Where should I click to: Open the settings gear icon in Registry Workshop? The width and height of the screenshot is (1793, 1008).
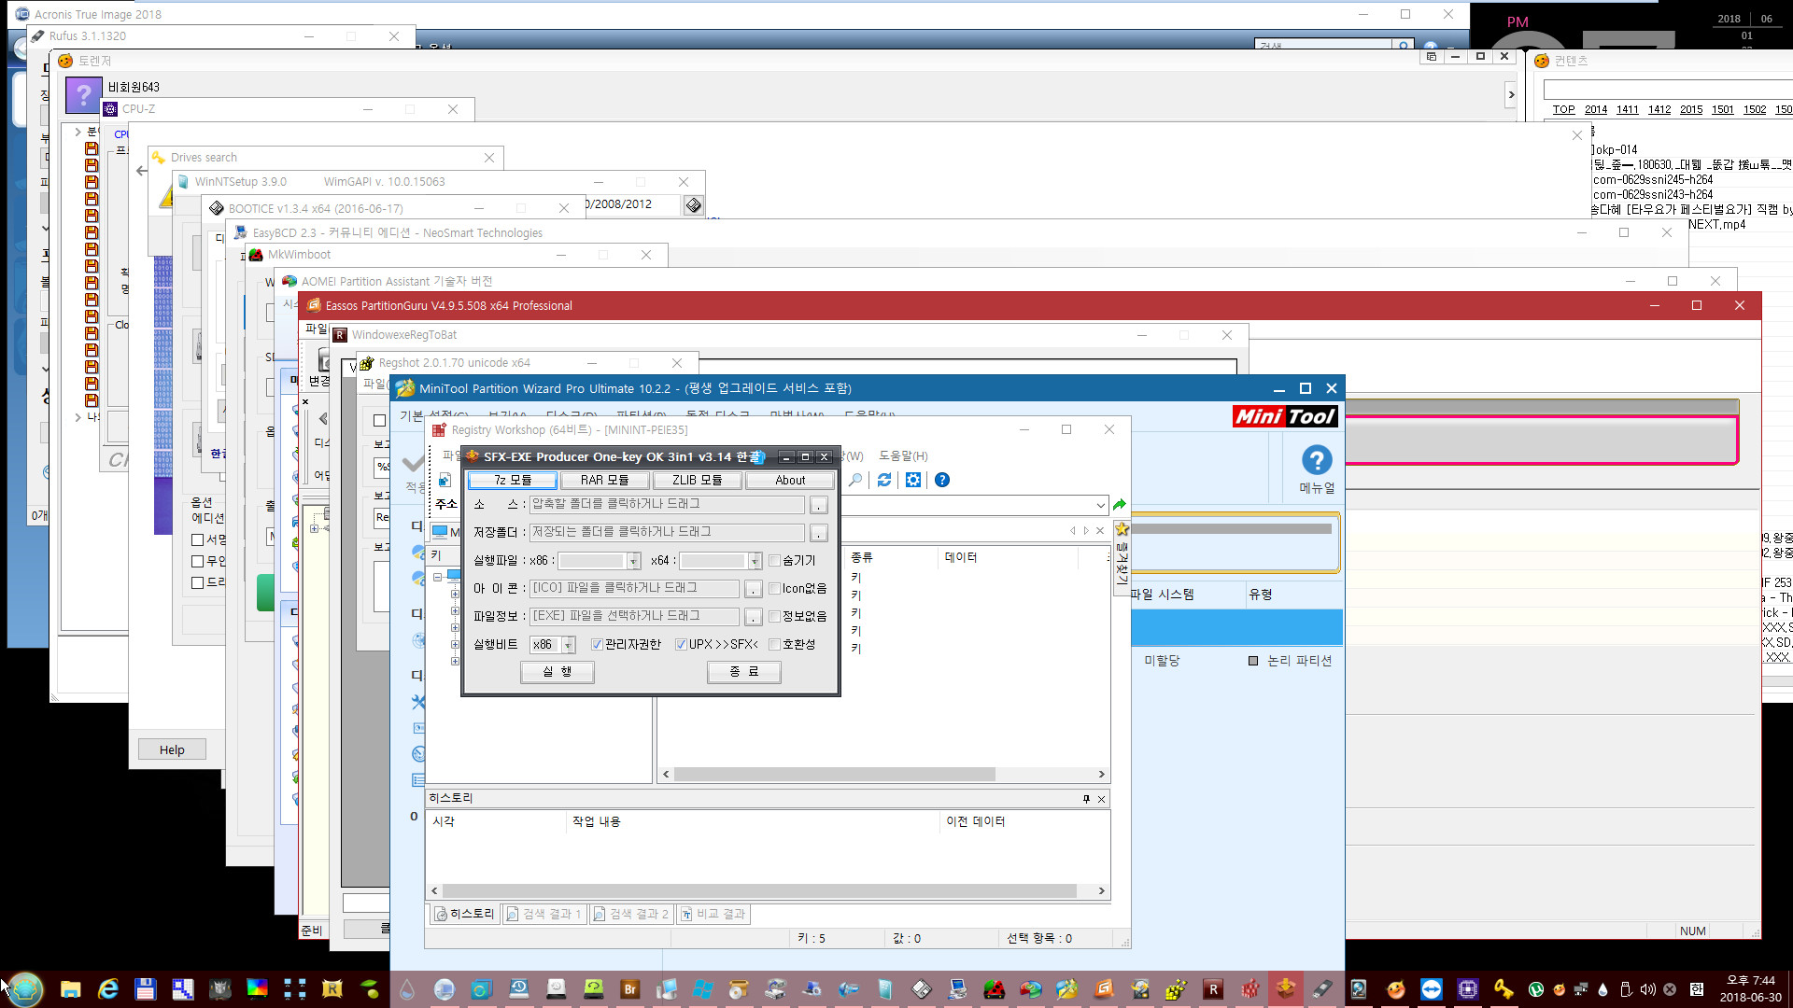pos(912,480)
